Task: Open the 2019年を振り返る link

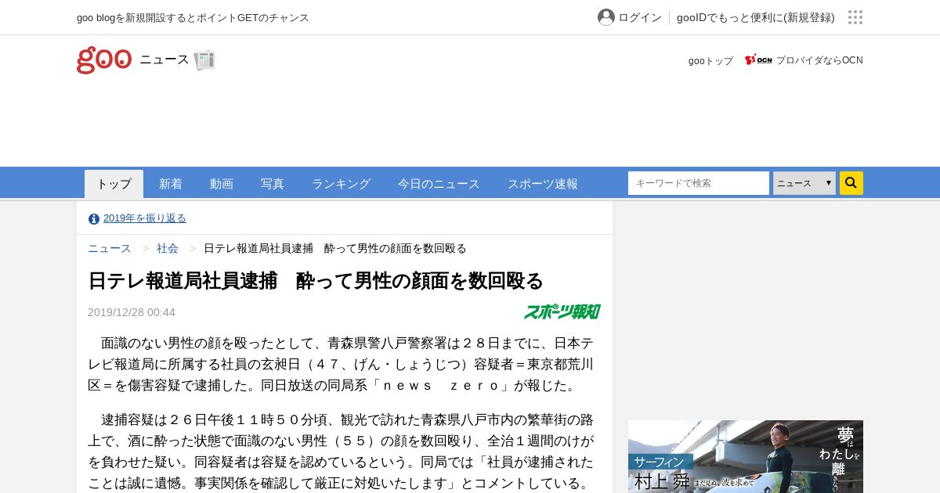Action: [x=145, y=218]
